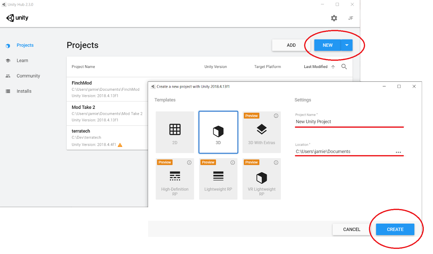Click the Installs list icon
This screenshot has width=433, height=254.
(x=8, y=91)
